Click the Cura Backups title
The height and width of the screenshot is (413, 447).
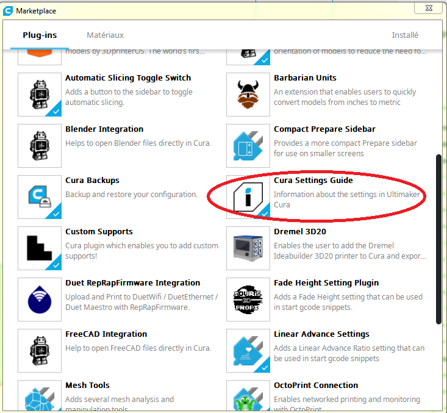tap(92, 181)
